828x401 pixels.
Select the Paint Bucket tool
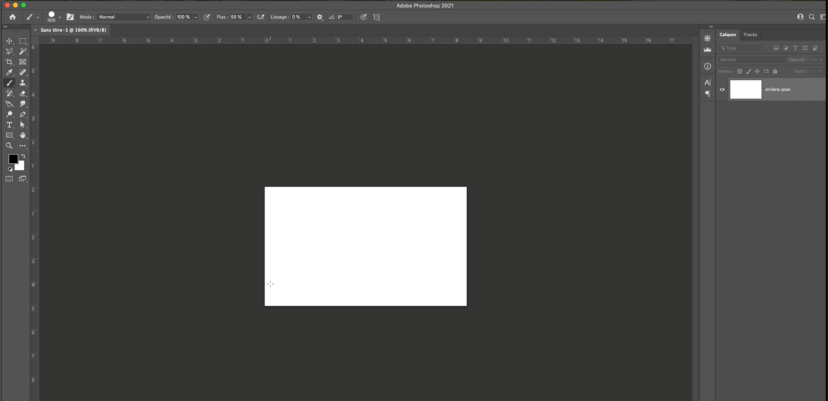pos(10,104)
